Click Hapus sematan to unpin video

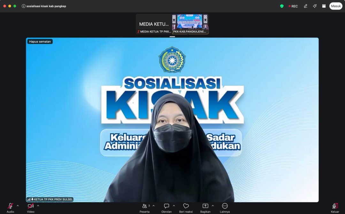click(40, 42)
